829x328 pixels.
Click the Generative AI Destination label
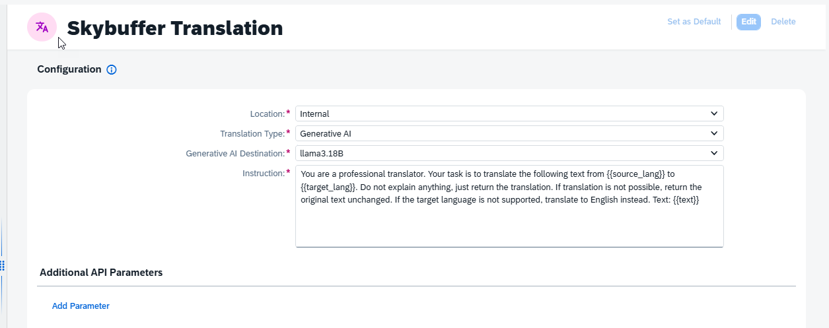(235, 154)
